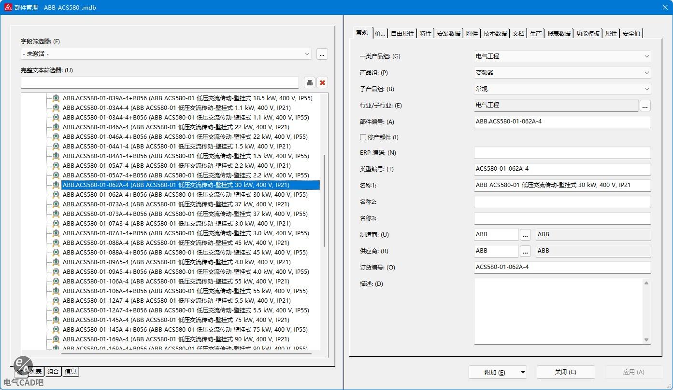The image size is (673, 390).
Task: Click the 类型编号 input field
Action: click(562, 169)
